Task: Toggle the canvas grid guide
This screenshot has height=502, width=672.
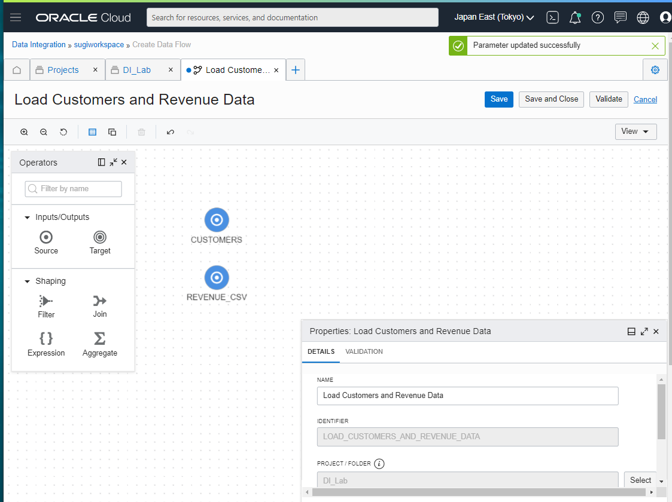Action: coord(92,132)
